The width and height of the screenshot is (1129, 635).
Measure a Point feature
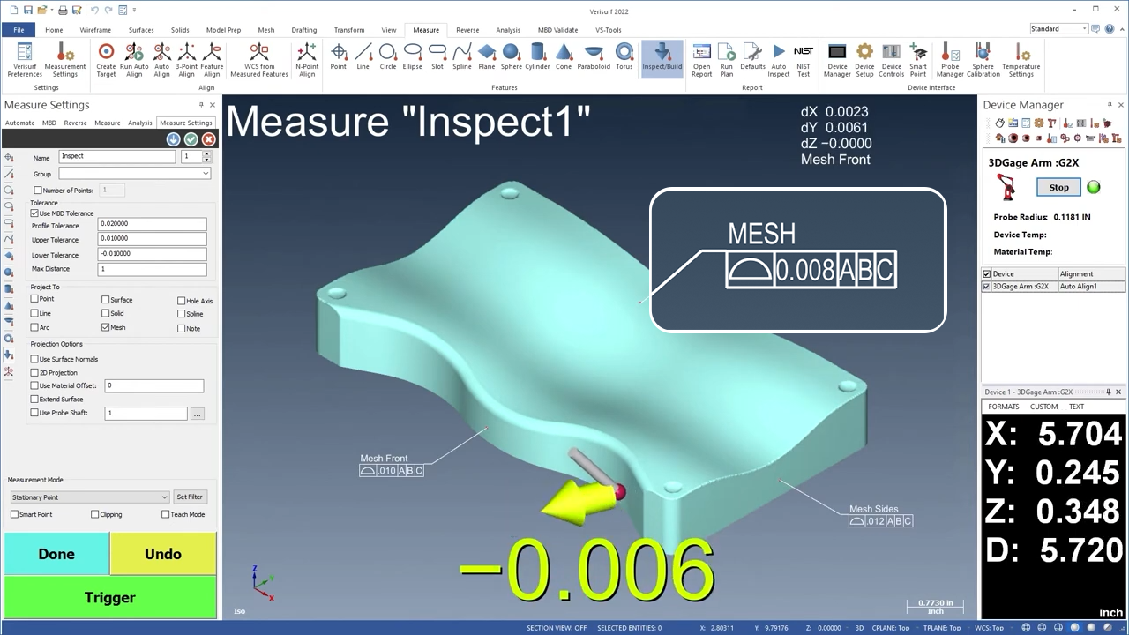(x=338, y=56)
